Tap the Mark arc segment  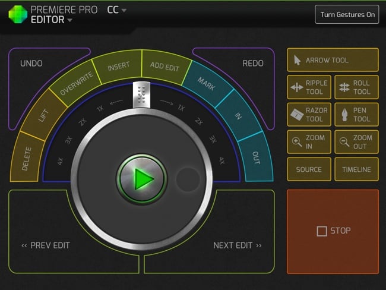point(207,84)
